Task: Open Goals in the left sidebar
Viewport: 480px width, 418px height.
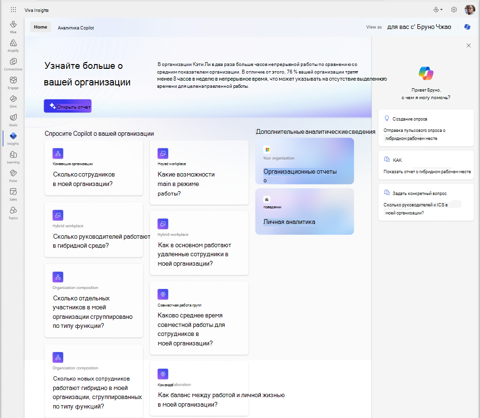Action: tap(13, 120)
